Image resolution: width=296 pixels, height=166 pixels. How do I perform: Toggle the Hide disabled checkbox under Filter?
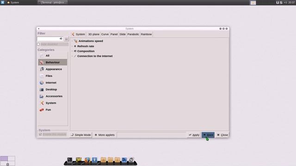tap(38, 44)
